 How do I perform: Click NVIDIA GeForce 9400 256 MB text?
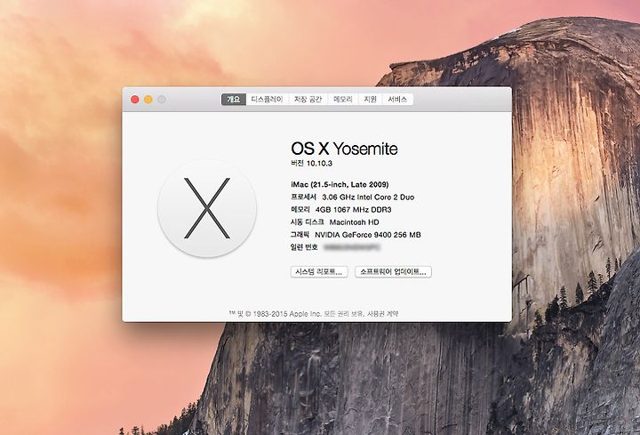point(368,235)
